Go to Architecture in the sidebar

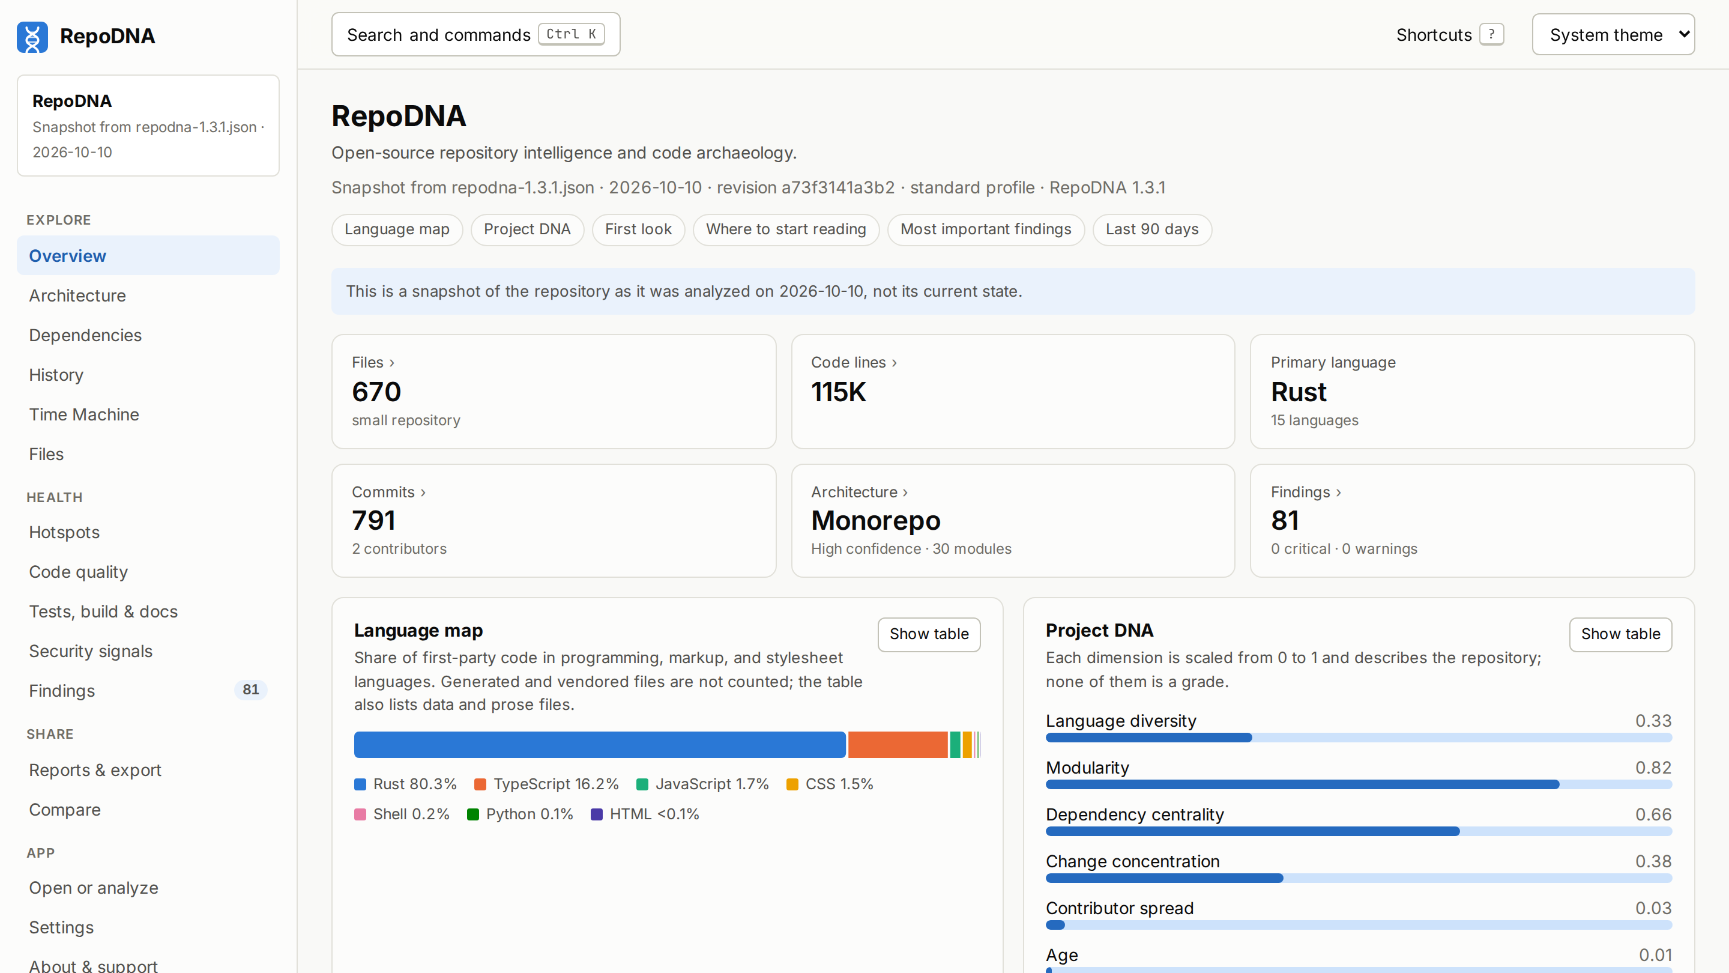coord(148,295)
